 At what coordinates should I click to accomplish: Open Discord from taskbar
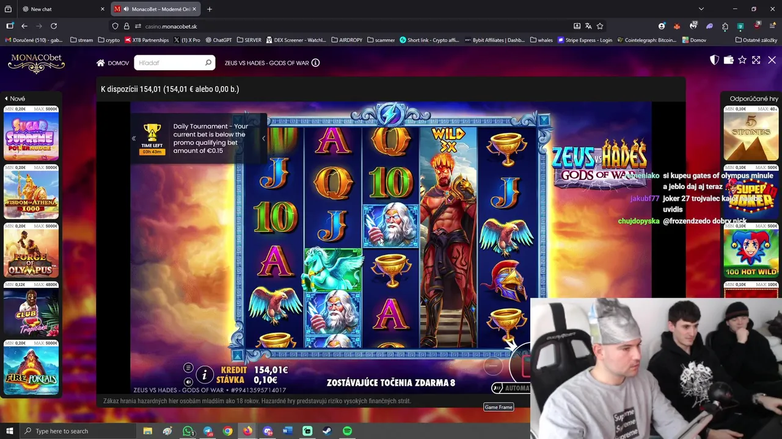pyautogui.click(x=268, y=431)
